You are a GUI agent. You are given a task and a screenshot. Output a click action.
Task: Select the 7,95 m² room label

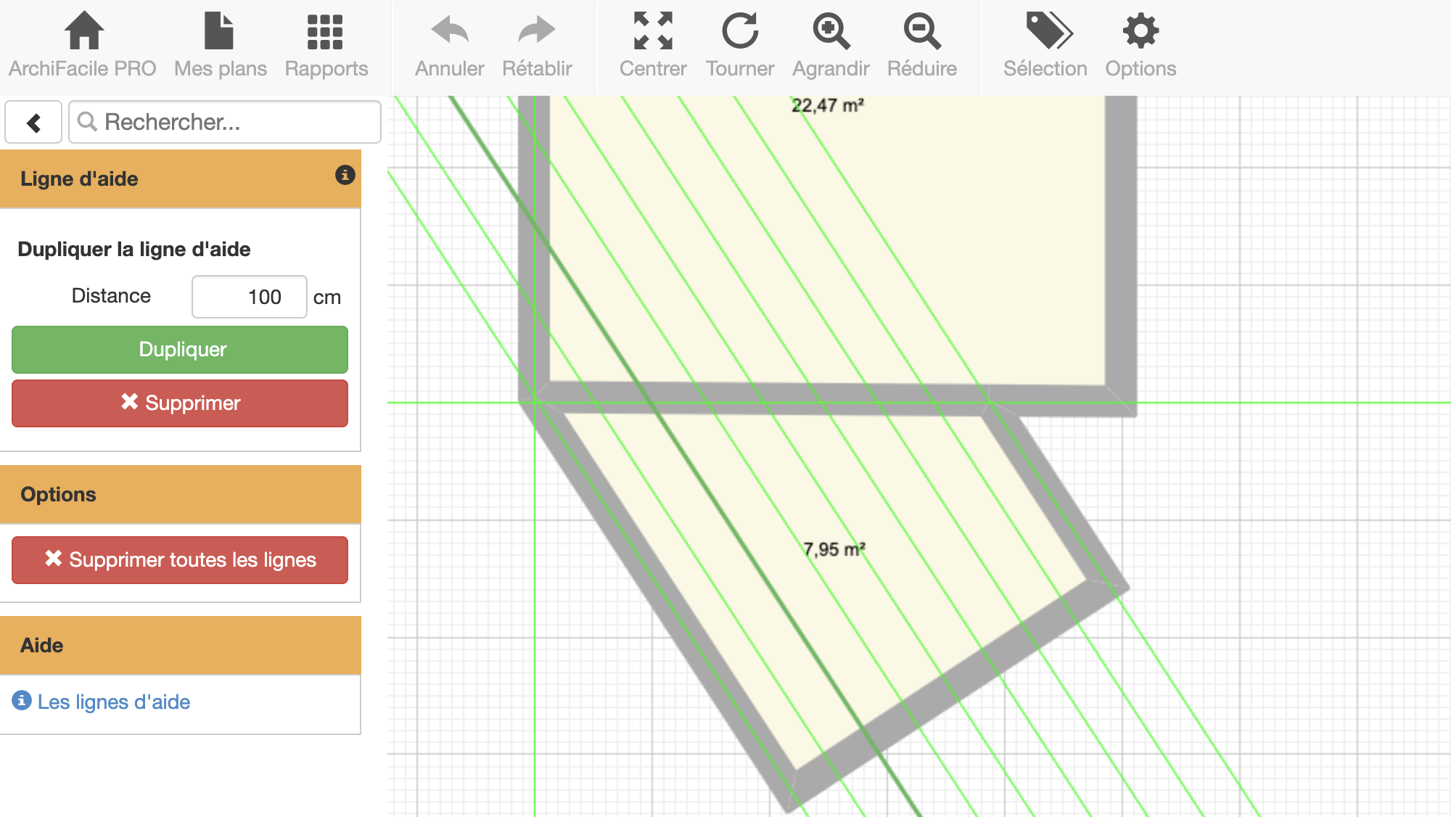pyautogui.click(x=833, y=549)
